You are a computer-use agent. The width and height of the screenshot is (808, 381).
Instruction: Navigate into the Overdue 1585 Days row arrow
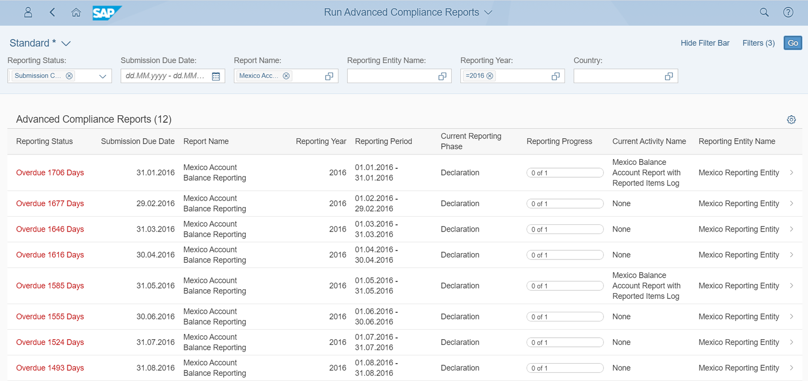click(x=792, y=285)
